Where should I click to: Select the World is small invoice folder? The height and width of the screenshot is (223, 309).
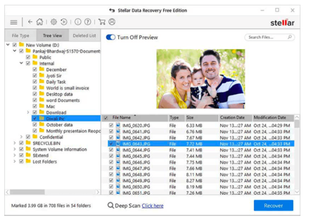pos(68,88)
